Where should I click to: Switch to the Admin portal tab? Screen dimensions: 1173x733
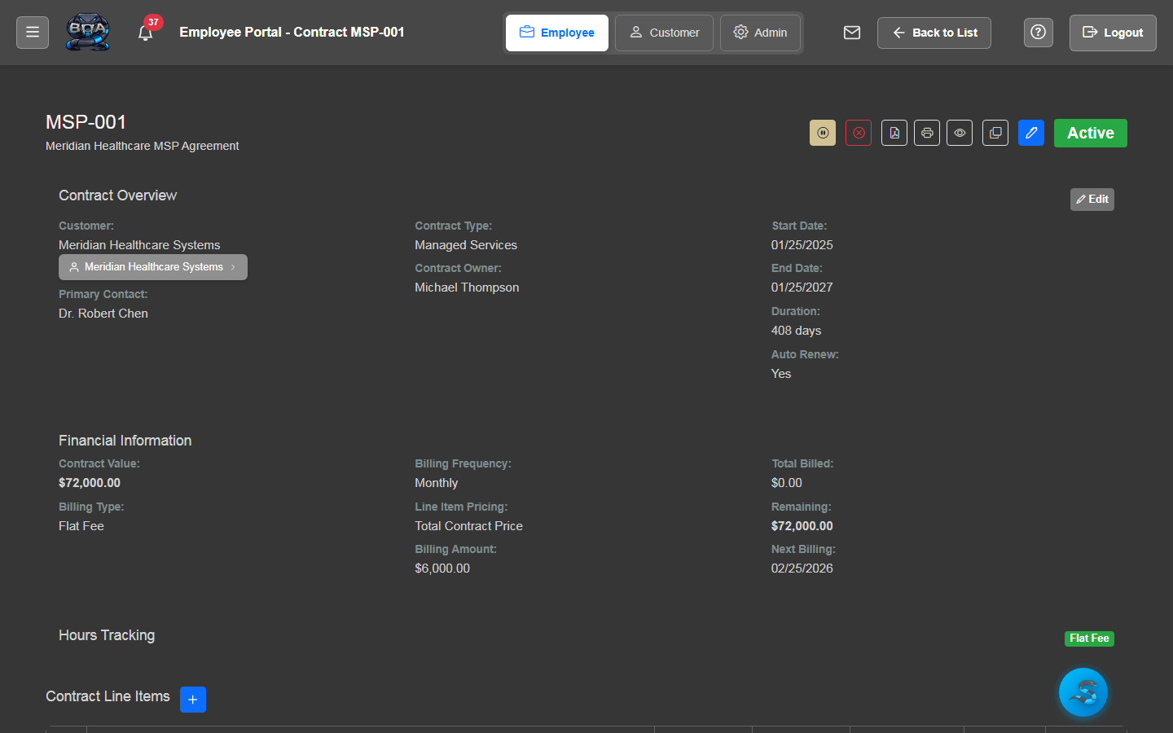coord(760,33)
